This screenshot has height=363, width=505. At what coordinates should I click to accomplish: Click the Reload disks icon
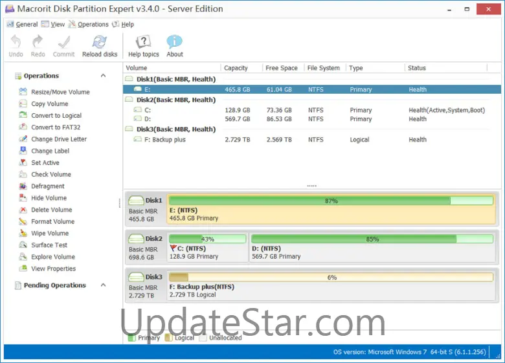coord(100,42)
